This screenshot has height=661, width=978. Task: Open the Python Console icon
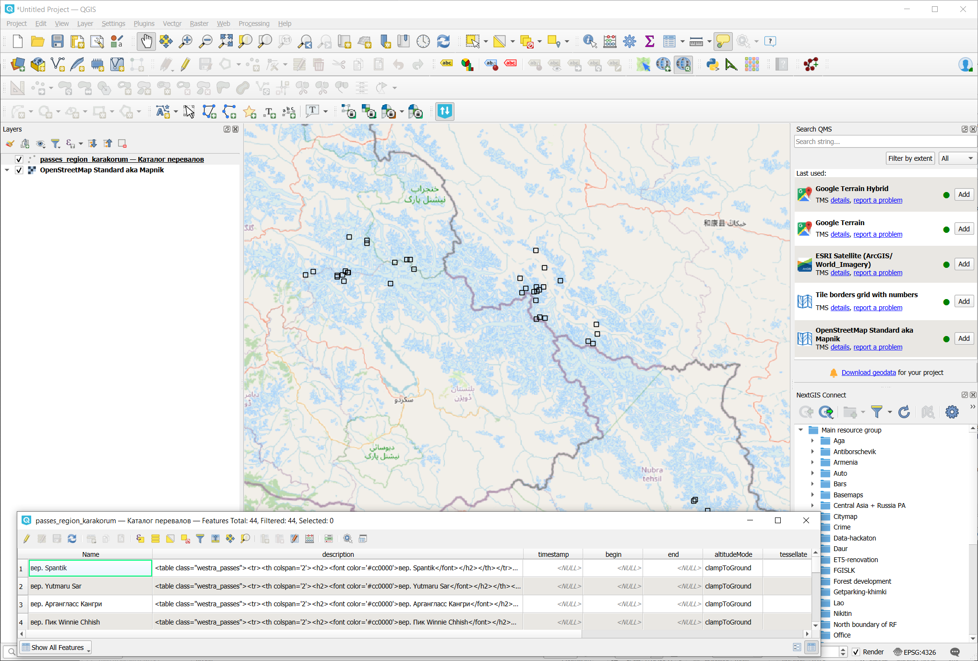[x=713, y=64]
